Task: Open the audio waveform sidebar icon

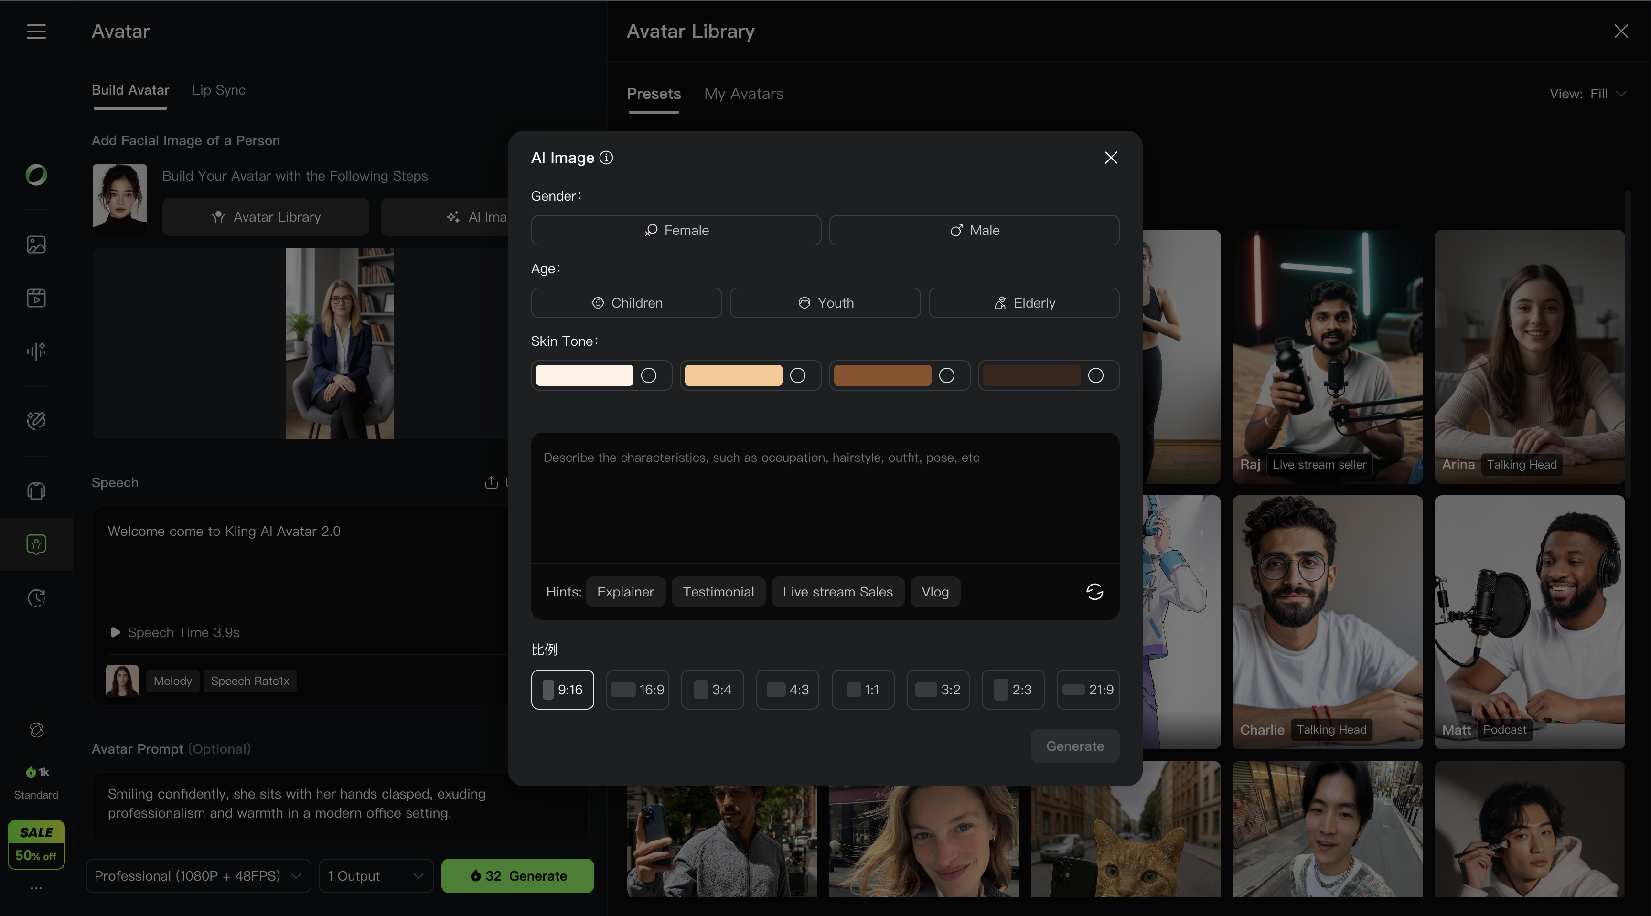Action: (x=36, y=351)
